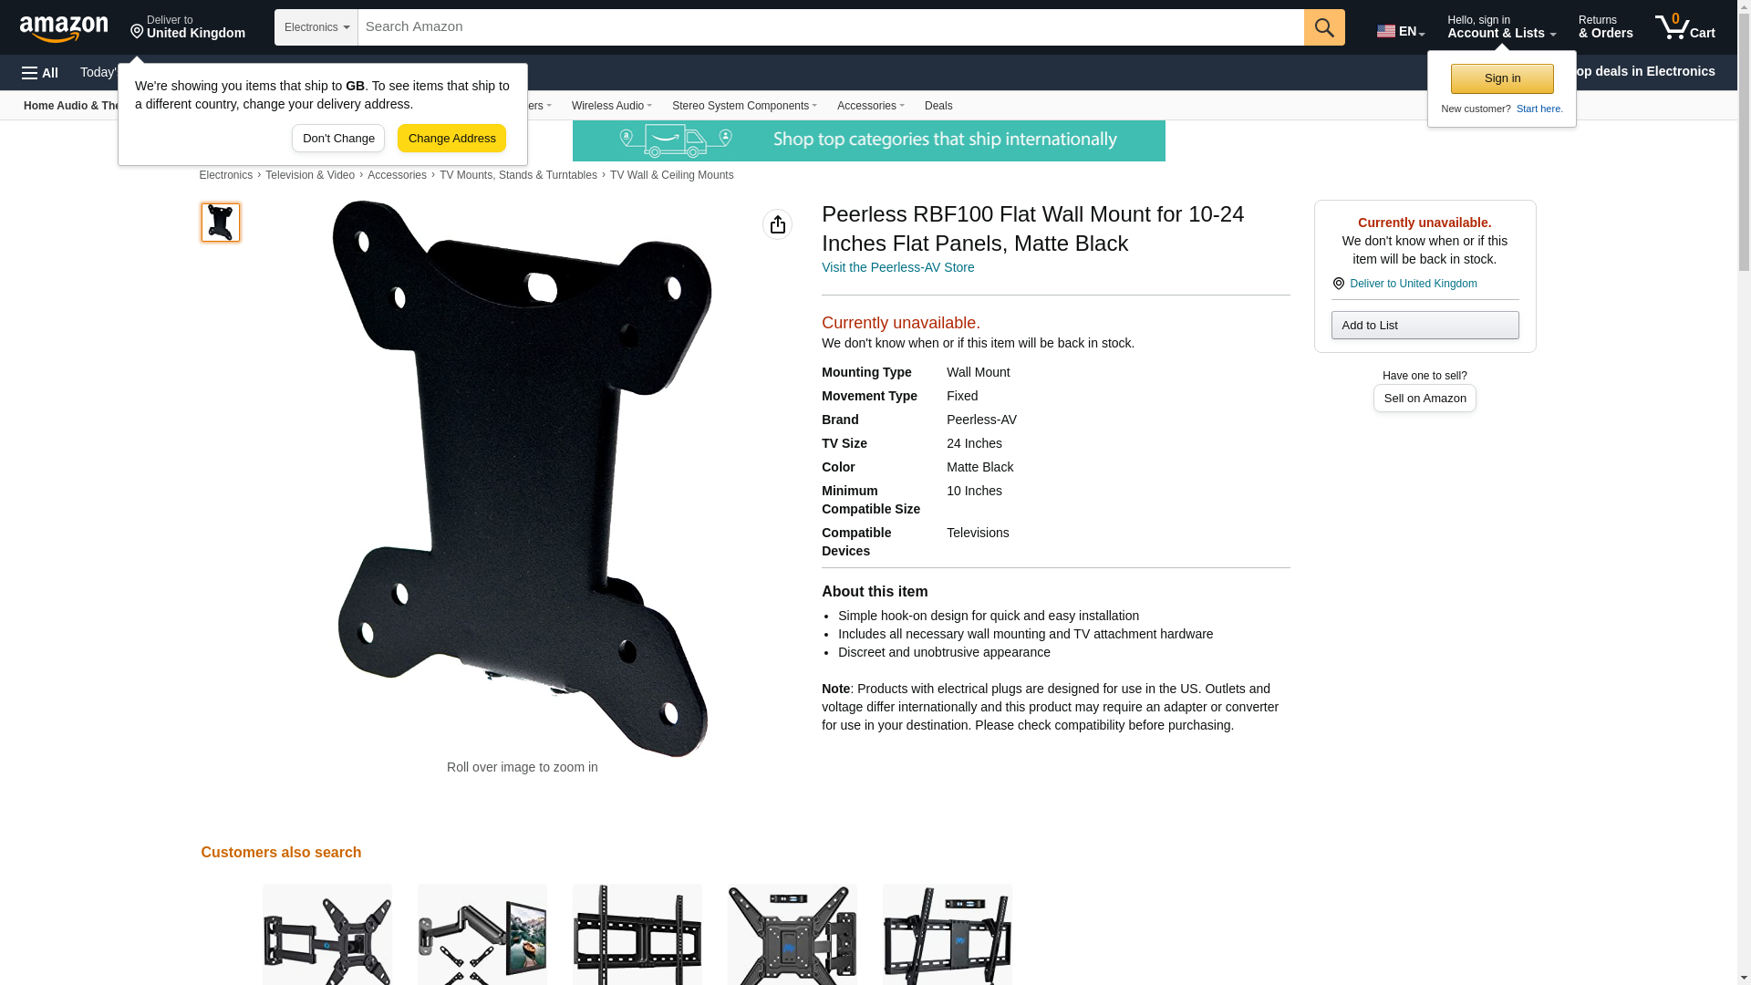The height and width of the screenshot is (985, 1751).
Task: Expand Account & Lists menu
Action: click(1501, 27)
